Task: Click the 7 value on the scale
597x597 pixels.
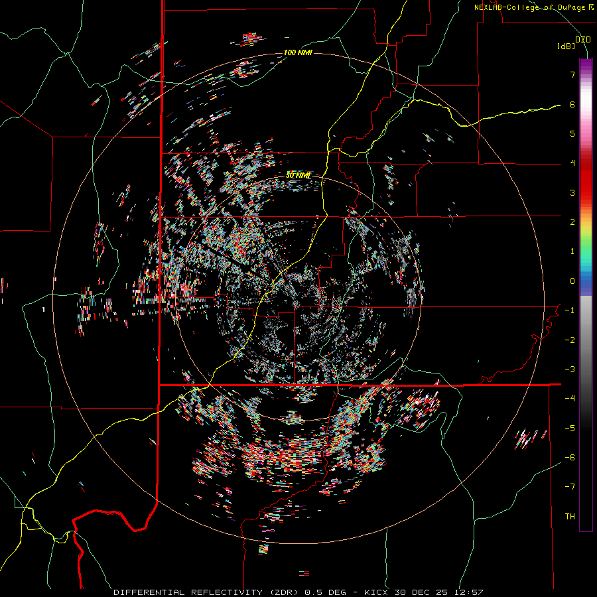Action: coord(572,74)
